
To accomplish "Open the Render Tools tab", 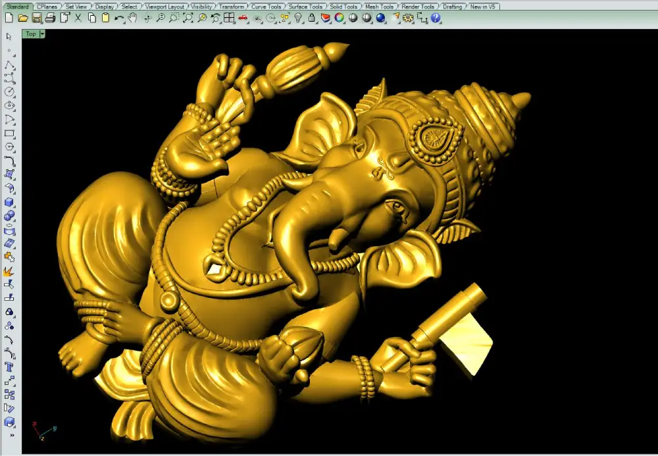I will coord(418,7).
